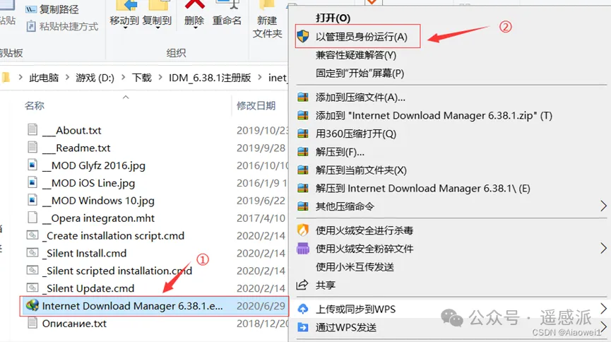Expand breadcrumb chevron after 游戏 (D:)

point(123,78)
